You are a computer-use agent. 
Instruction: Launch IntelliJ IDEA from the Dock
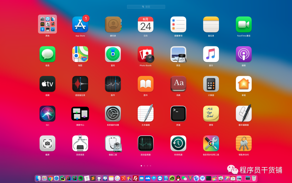[68, 178]
